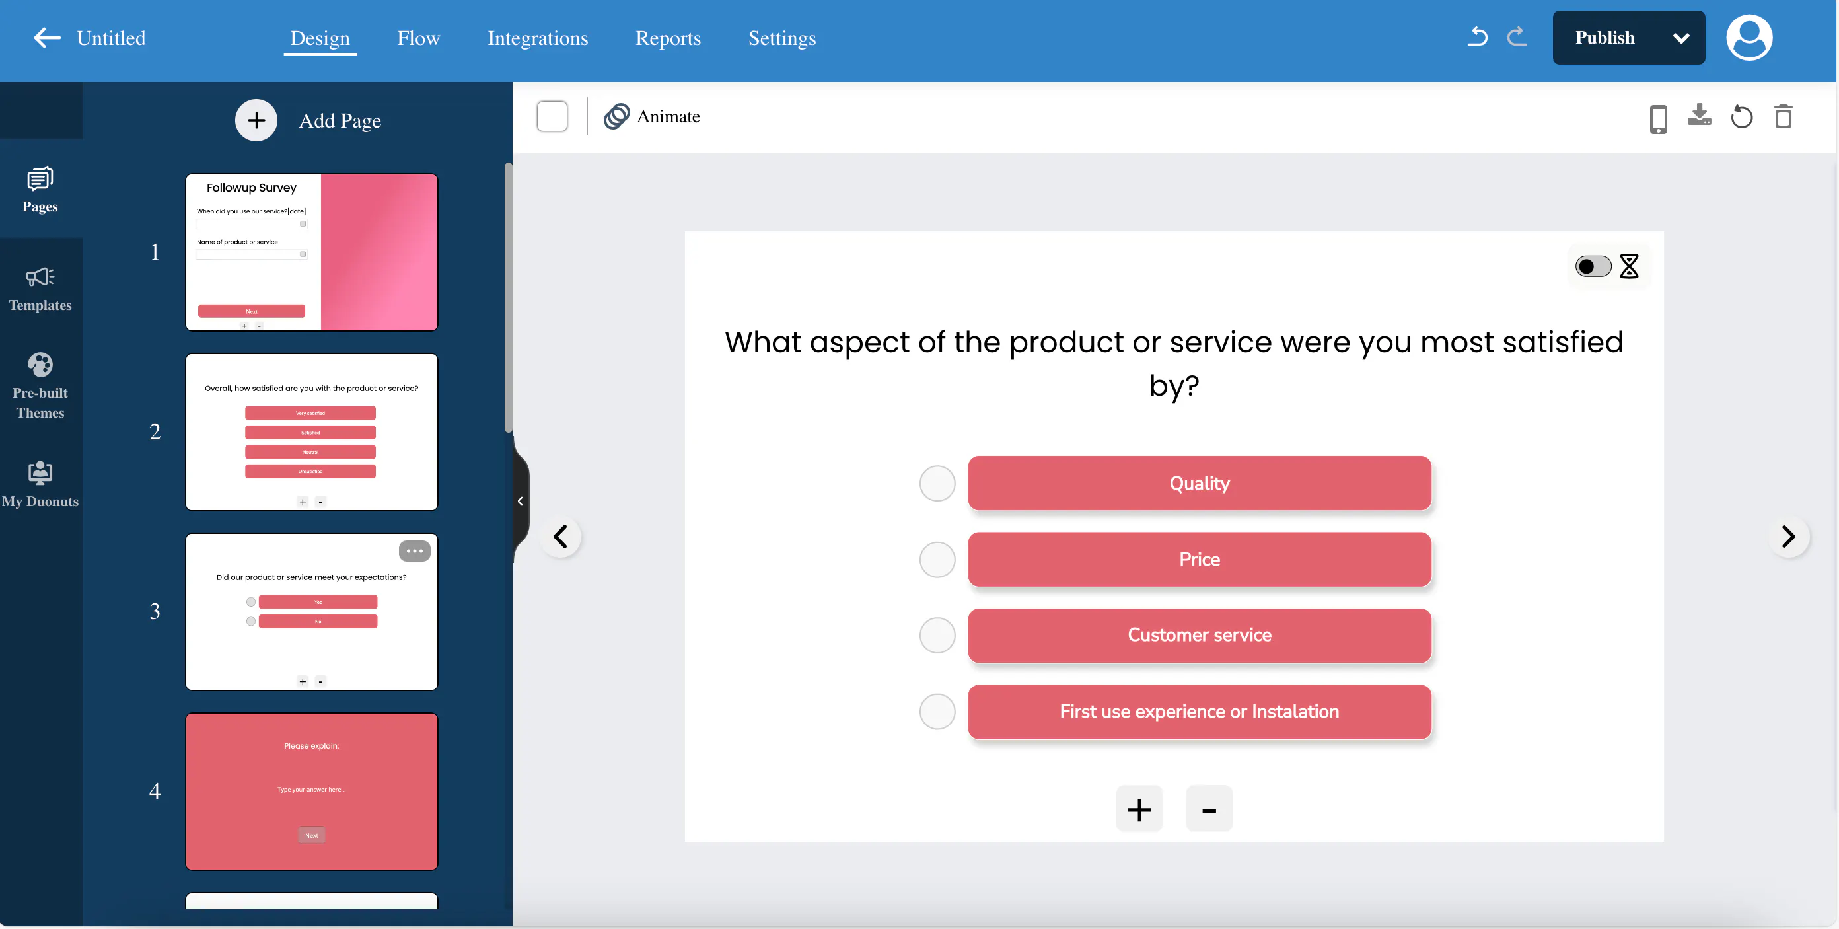The width and height of the screenshot is (1839, 929).
Task: Open the user profile avatar
Action: (1749, 38)
